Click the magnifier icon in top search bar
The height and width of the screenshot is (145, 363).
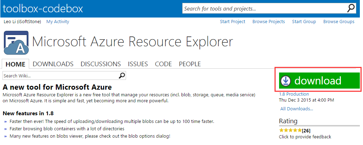tap(351, 8)
